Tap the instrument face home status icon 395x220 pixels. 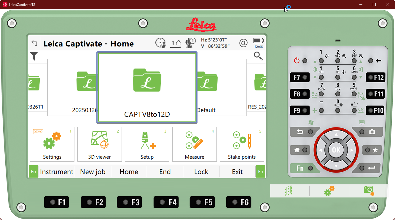pyautogui.click(x=176, y=43)
